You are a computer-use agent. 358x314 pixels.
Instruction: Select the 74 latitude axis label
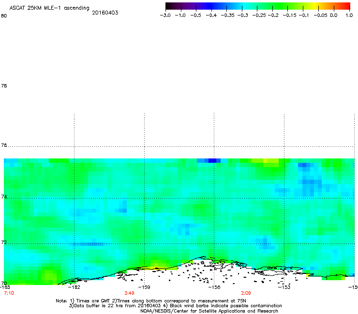point(4,197)
